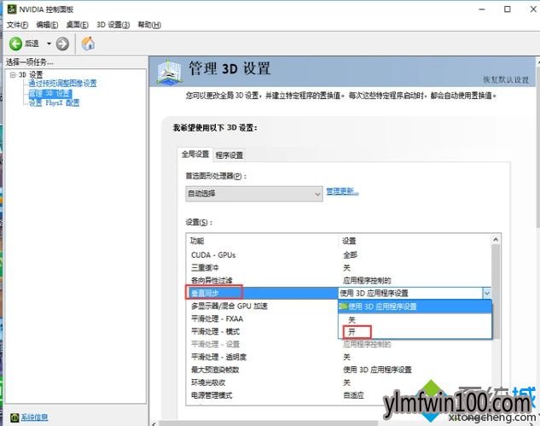Choose 关 option in the dropdown list
This screenshot has height=426, width=540.
coord(415,319)
